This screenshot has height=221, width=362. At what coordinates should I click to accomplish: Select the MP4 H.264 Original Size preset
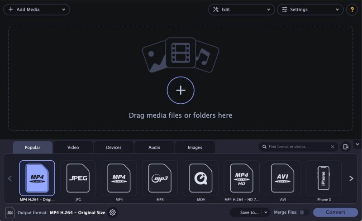(37, 178)
